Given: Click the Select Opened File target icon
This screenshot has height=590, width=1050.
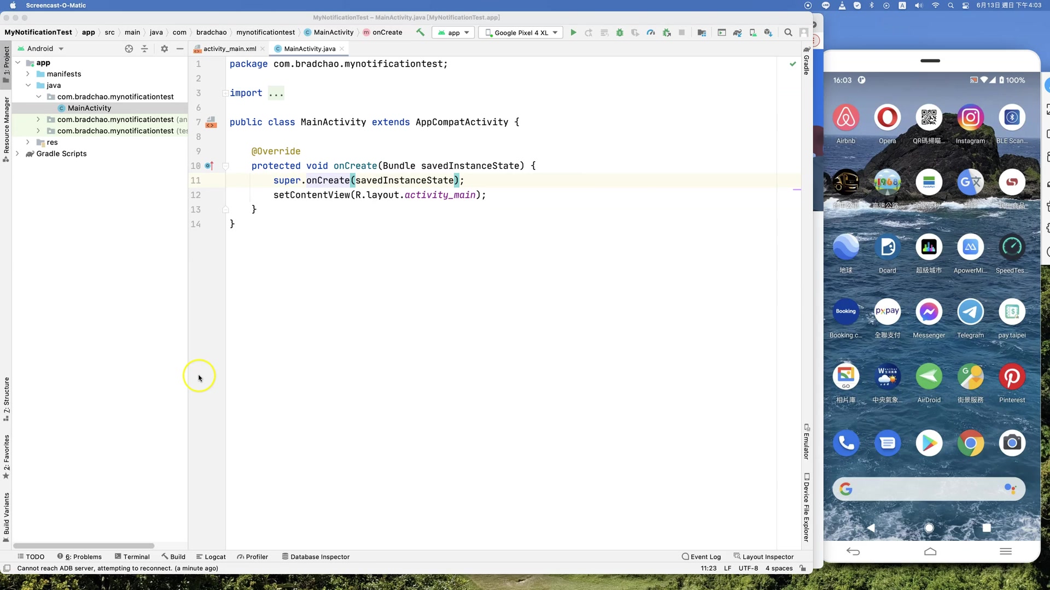Looking at the screenshot, I should [129, 49].
